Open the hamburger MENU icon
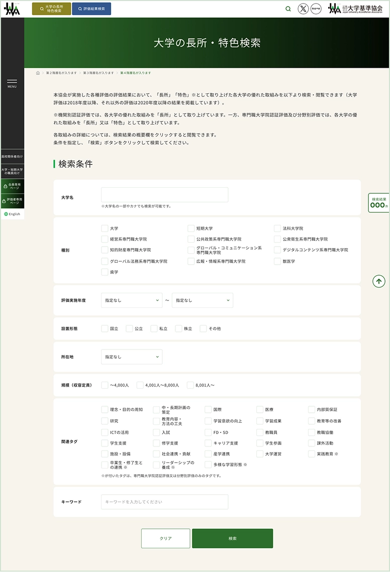 point(12,83)
